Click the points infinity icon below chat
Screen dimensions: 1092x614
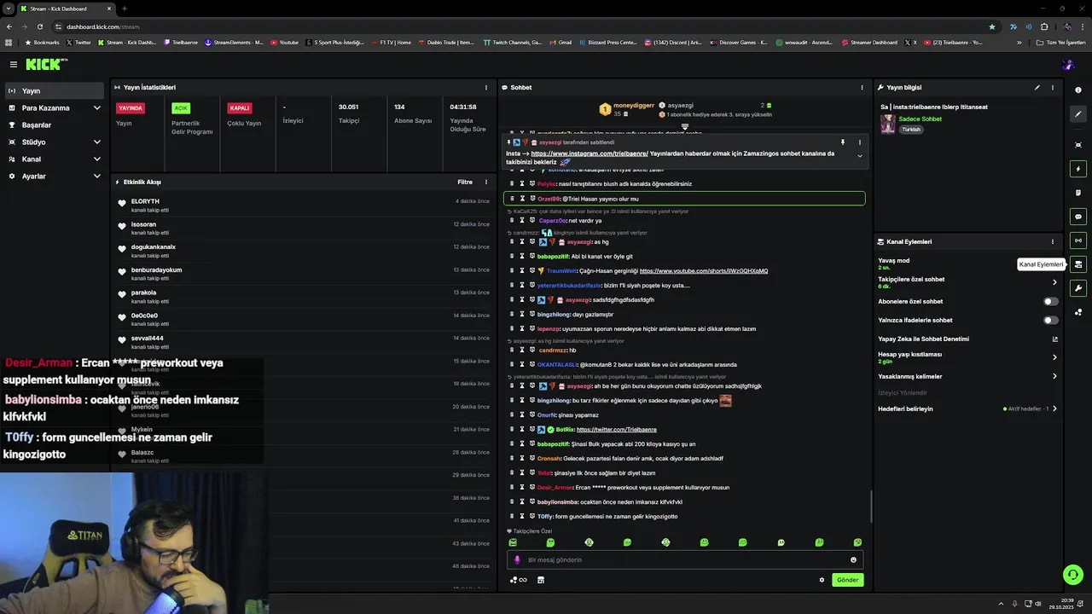(x=518, y=580)
